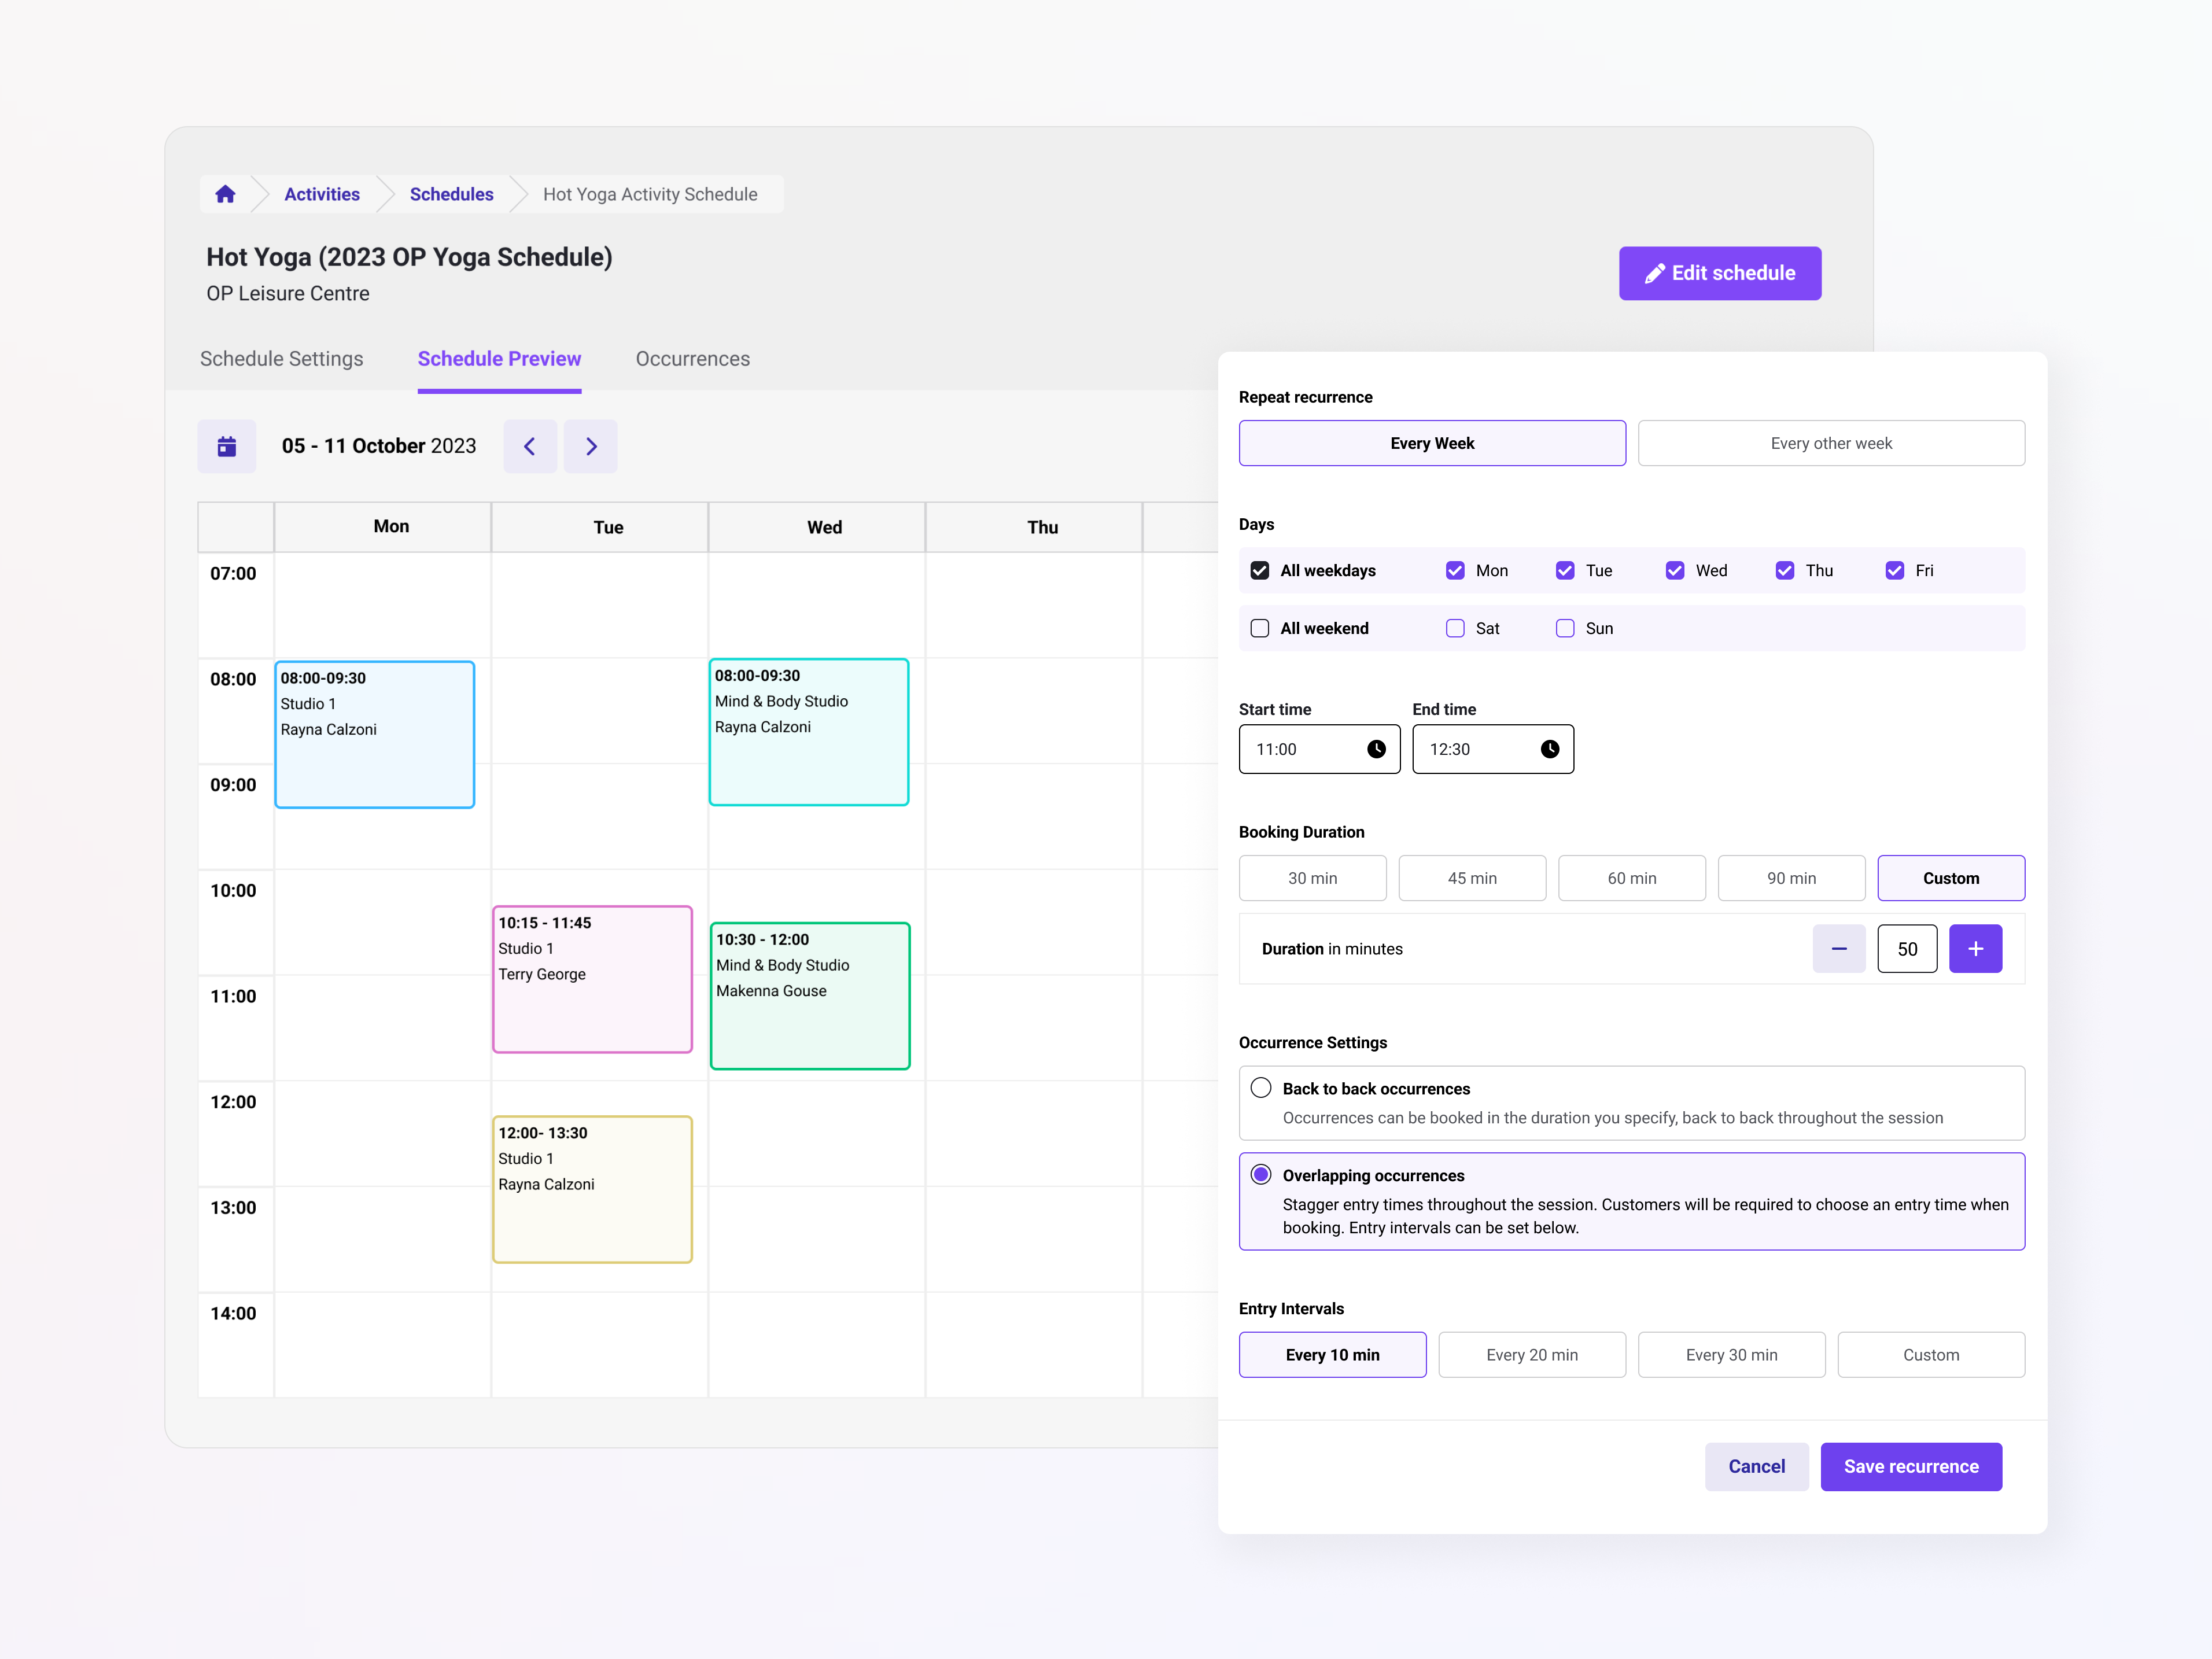
Task: Go to next week arrow
Action: 591,446
